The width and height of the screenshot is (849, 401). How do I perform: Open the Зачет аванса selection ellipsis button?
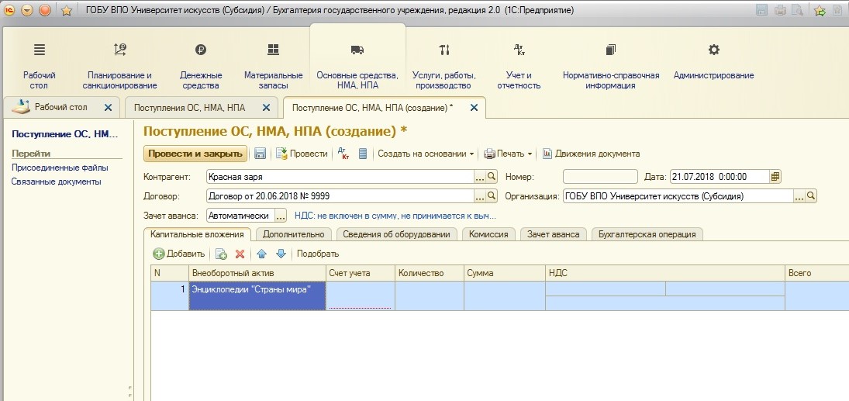281,216
